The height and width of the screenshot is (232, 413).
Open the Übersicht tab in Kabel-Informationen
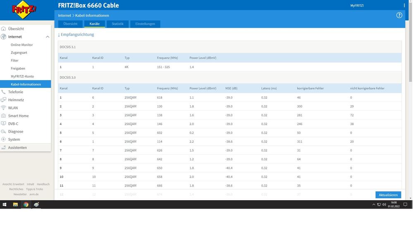point(70,24)
